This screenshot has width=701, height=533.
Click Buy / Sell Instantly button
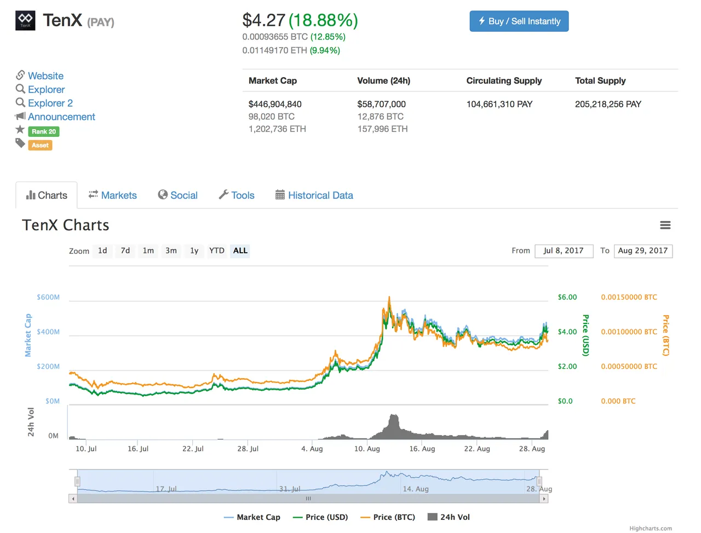click(519, 21)
